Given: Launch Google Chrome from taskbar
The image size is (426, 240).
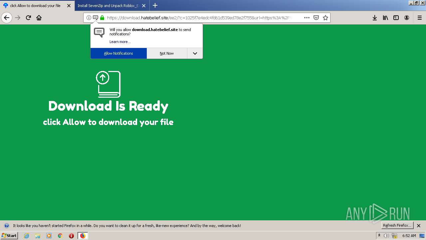Looking at the screenshot, I should [60, 236].
